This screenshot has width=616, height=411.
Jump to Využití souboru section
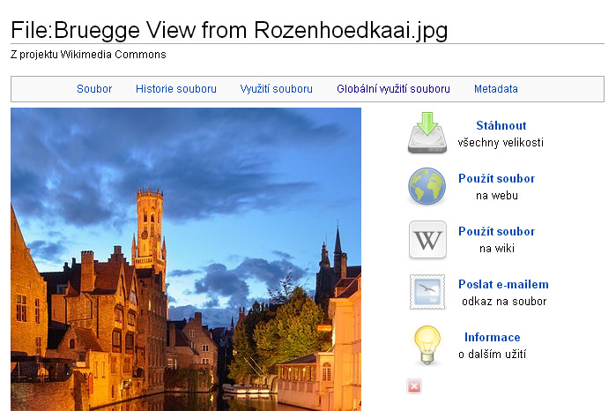[x=276, y=89]
